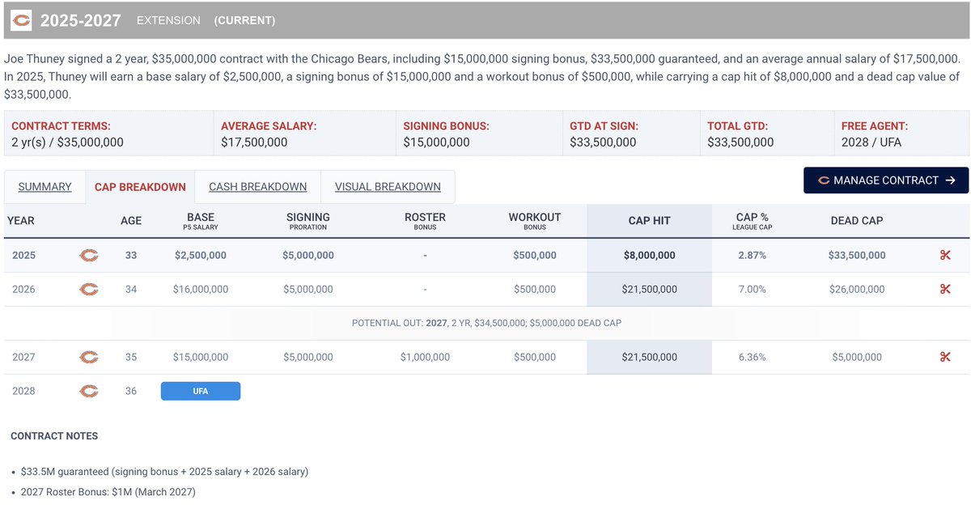Click the Contract Terms summary box
The height and width of the screenshot is (509, 971).
pyautogui.click(x=108, y=134)
